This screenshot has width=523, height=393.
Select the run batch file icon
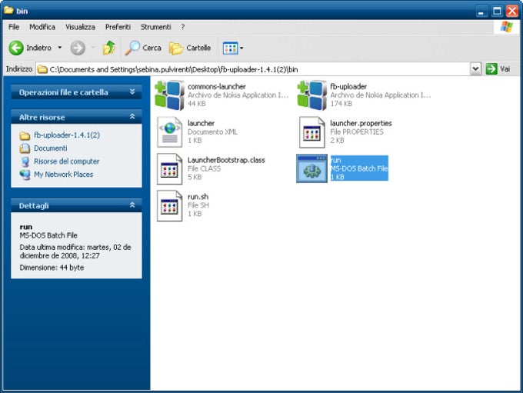coord(312,168)
